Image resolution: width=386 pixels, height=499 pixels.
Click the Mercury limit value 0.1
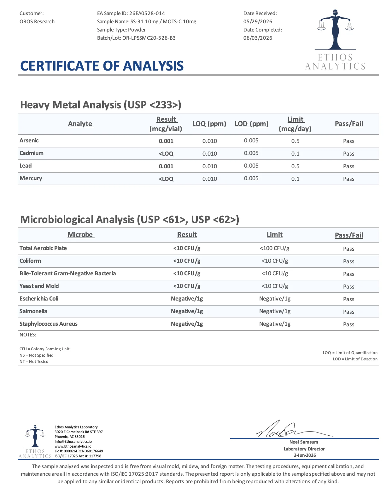[x=295, y=179]
